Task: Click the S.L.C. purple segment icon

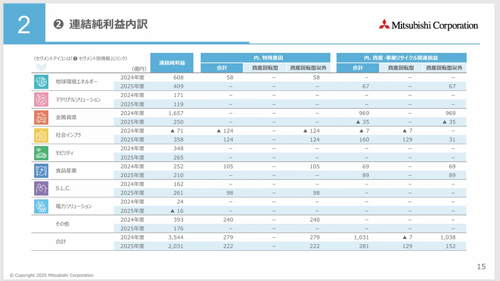Action: point(41,188)
